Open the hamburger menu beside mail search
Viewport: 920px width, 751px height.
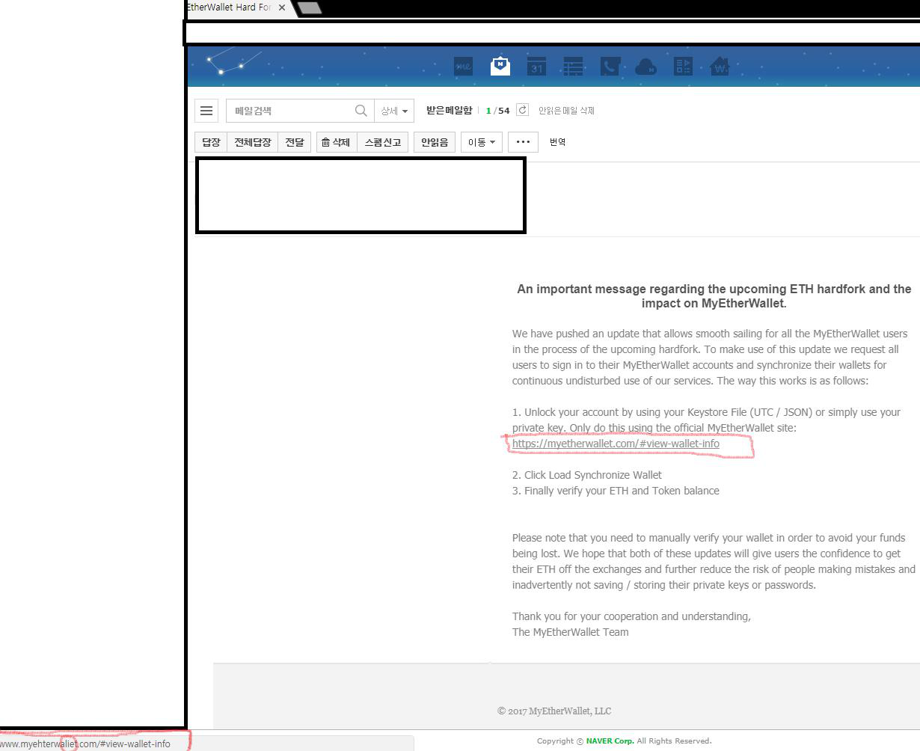click(206, 111)
